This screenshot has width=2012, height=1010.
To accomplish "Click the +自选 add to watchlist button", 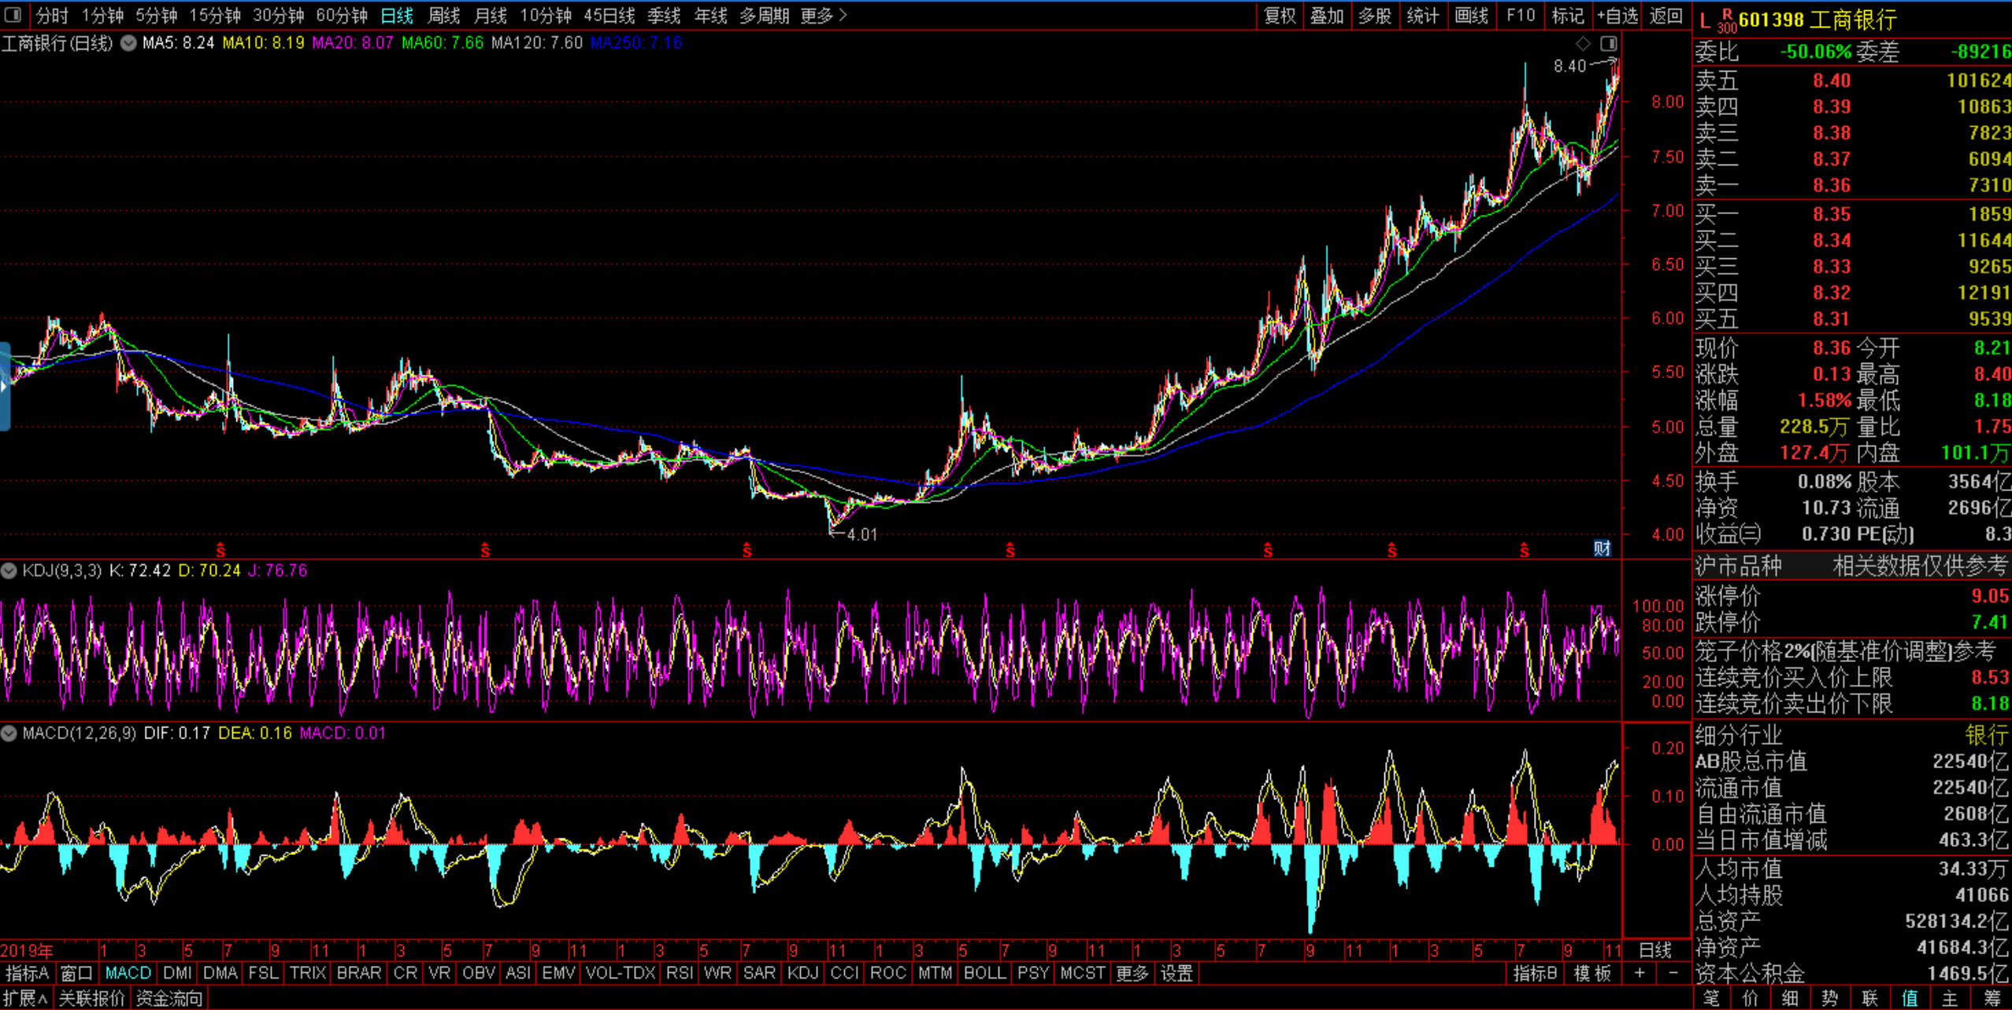I will [1617, 15].
